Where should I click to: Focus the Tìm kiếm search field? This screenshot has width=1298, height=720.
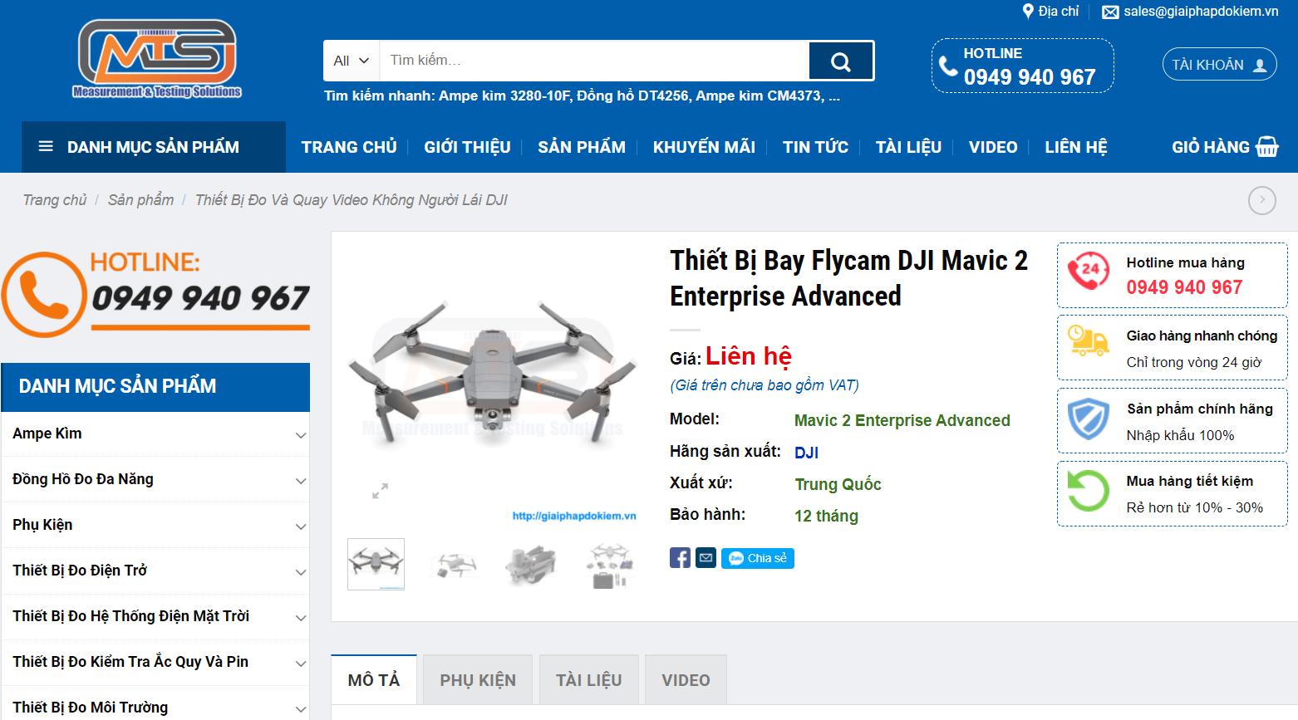click(x=593, y=61)
